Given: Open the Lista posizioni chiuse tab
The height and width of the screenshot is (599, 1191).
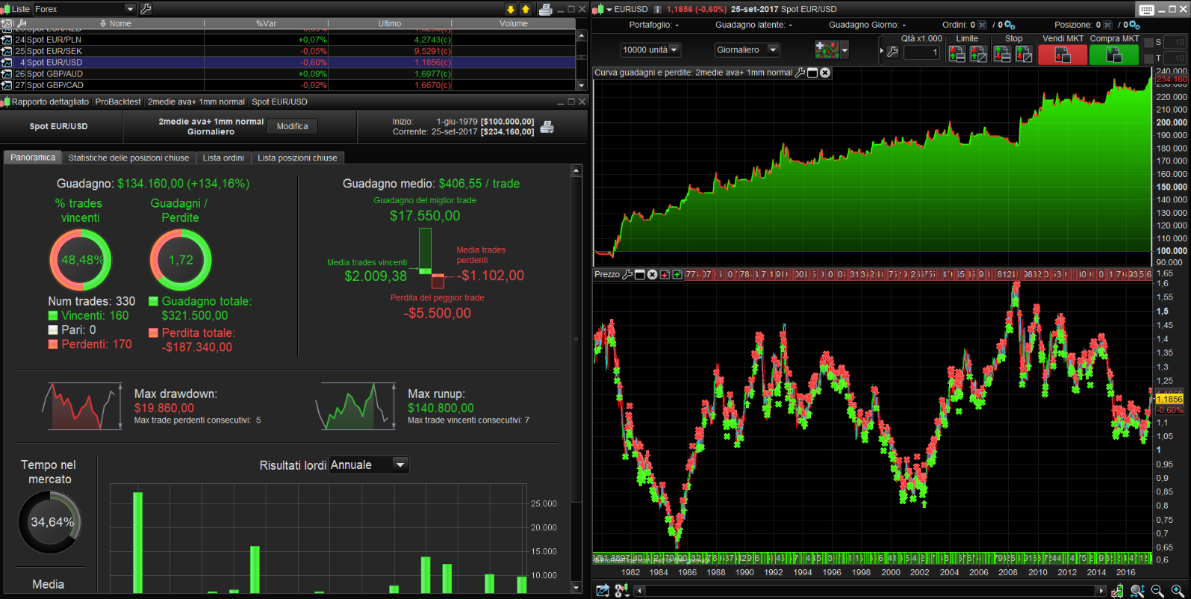Looking at the screenshot, I should [297, 158].
